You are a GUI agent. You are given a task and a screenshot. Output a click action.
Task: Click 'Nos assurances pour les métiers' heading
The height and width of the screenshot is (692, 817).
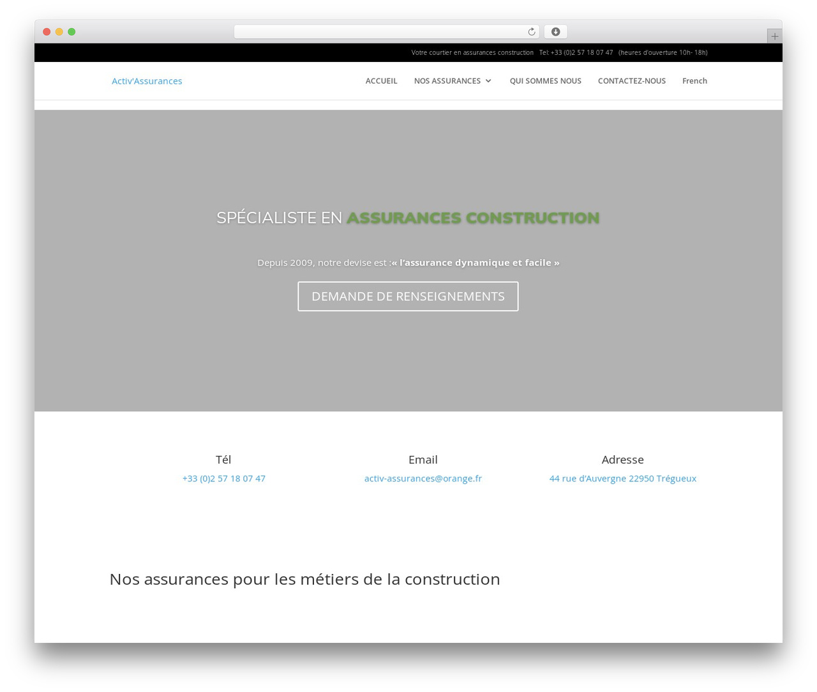(x=304, y=579)
